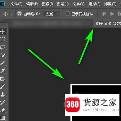121x121 pixels.
Task: Enable the 显示变换控件 checkbox
Action: click(68, 14)
